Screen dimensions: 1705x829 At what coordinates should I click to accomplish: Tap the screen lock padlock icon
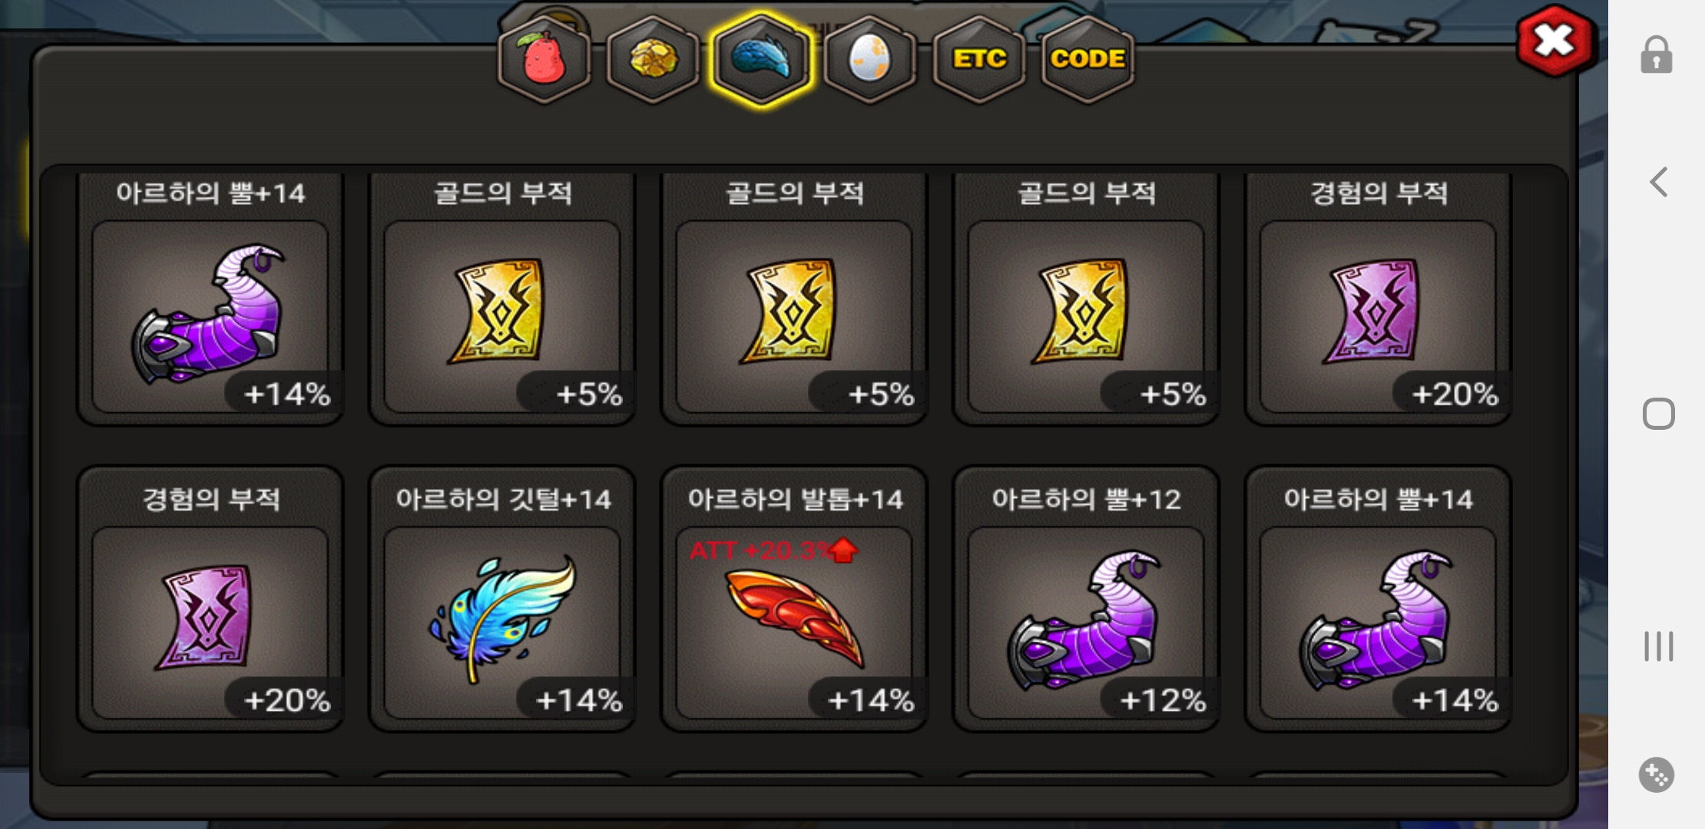(1657, 54)
